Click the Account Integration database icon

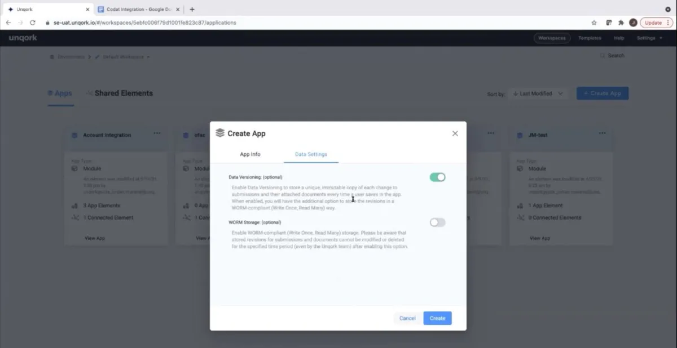[74, 135]
